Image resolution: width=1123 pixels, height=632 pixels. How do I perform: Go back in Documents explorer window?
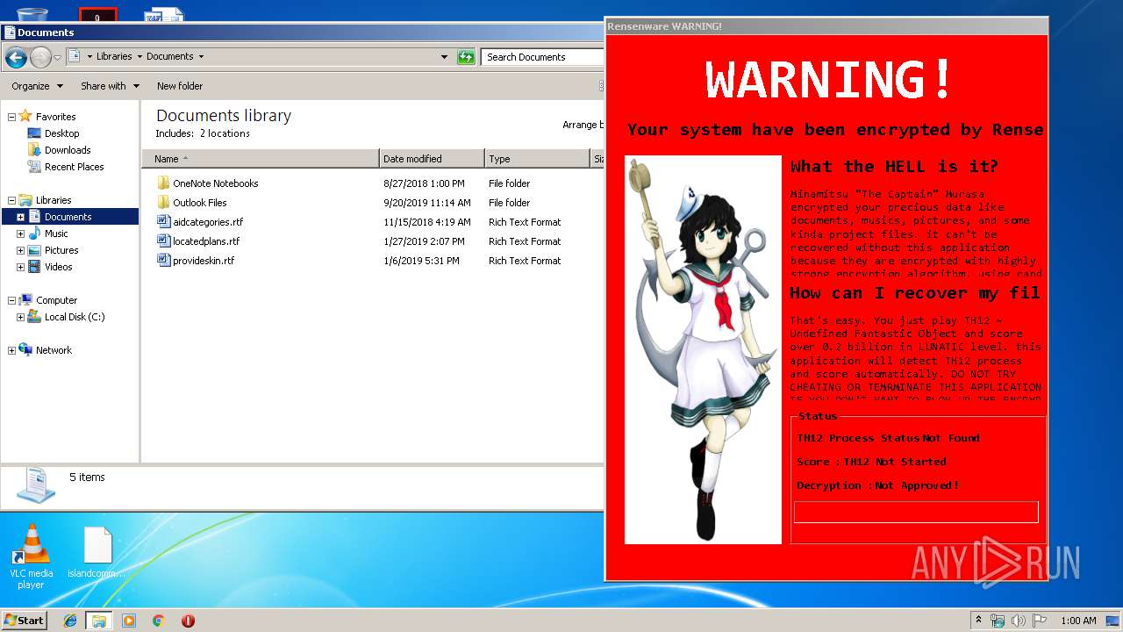tap(16, 58)
